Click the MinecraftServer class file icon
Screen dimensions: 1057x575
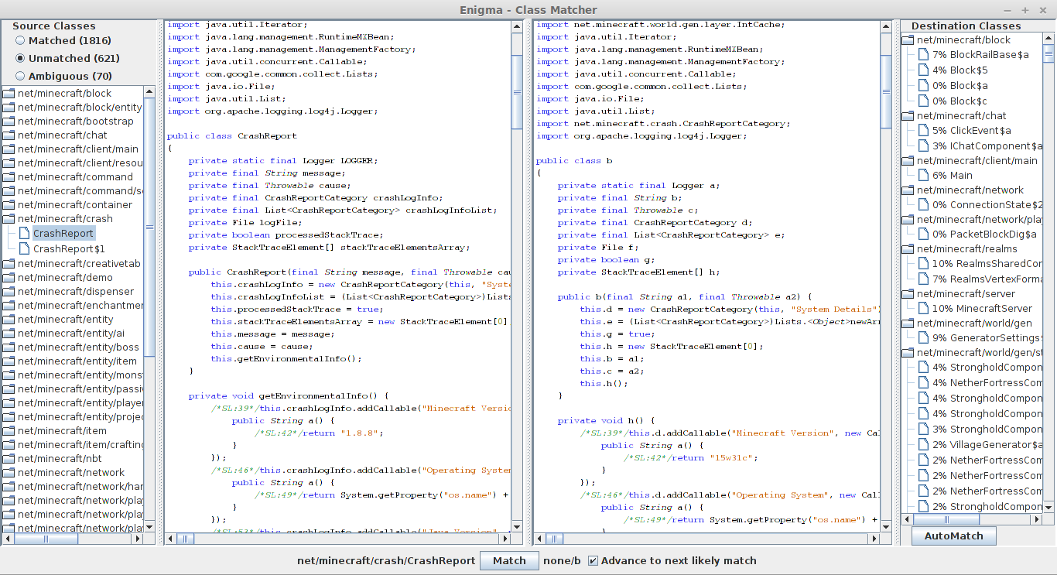click(922, 308)
